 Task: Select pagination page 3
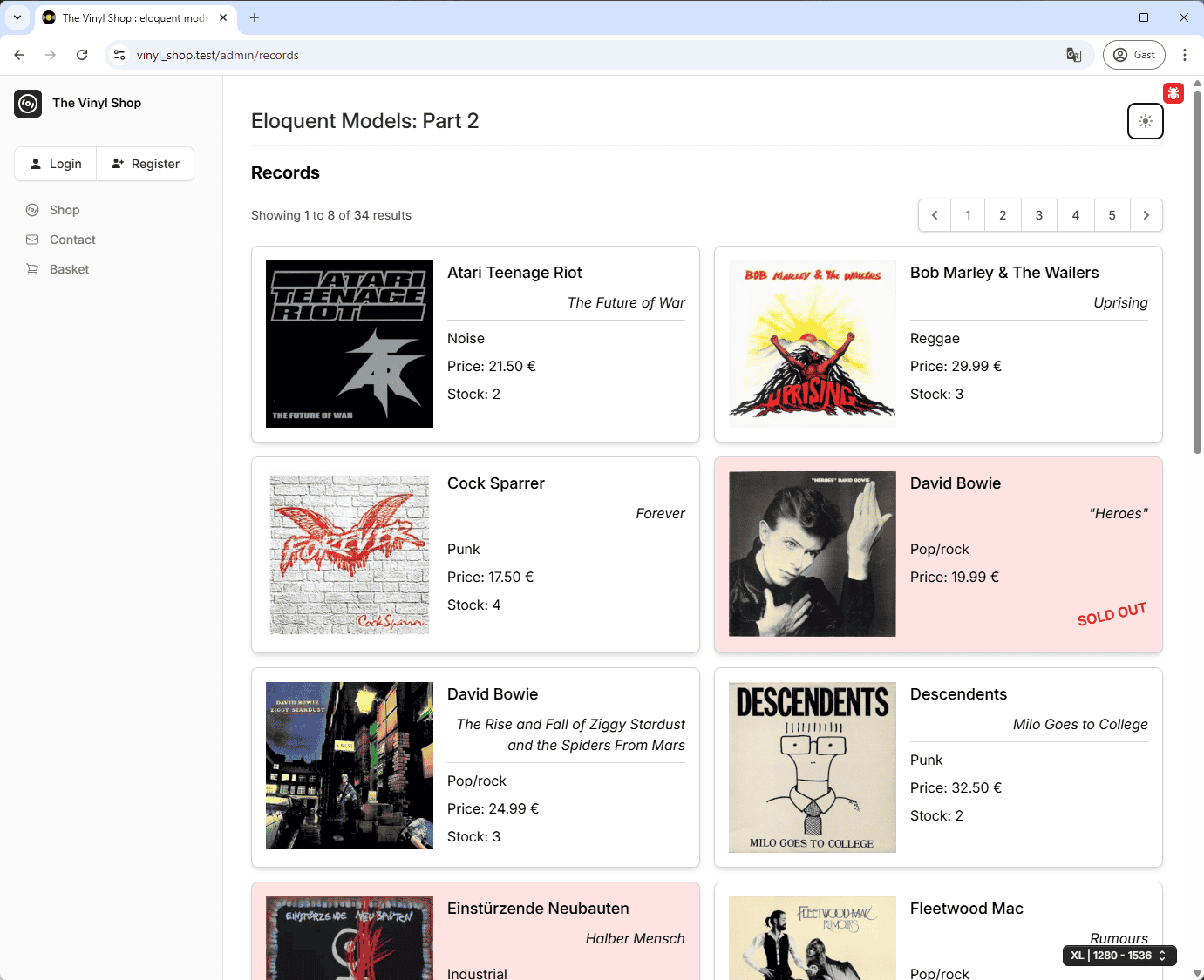pos(1039,215)
